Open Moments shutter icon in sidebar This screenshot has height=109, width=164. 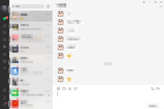tap(4, 47)
